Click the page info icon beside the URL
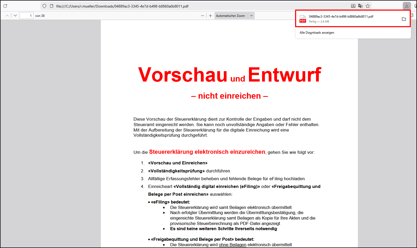The height and width of the screenshot is (248, 417). point(52,6)
